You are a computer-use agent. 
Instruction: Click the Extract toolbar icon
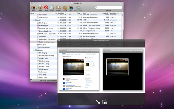tap(58, 7)
